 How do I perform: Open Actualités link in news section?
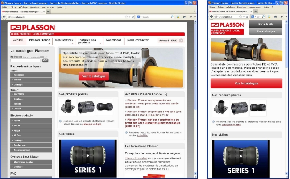coord(142,136)
